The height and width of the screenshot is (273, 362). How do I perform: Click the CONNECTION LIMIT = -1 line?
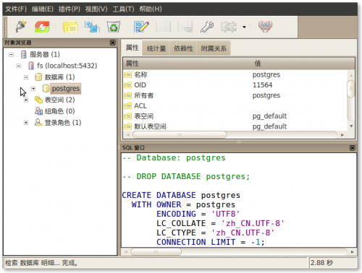211,242
